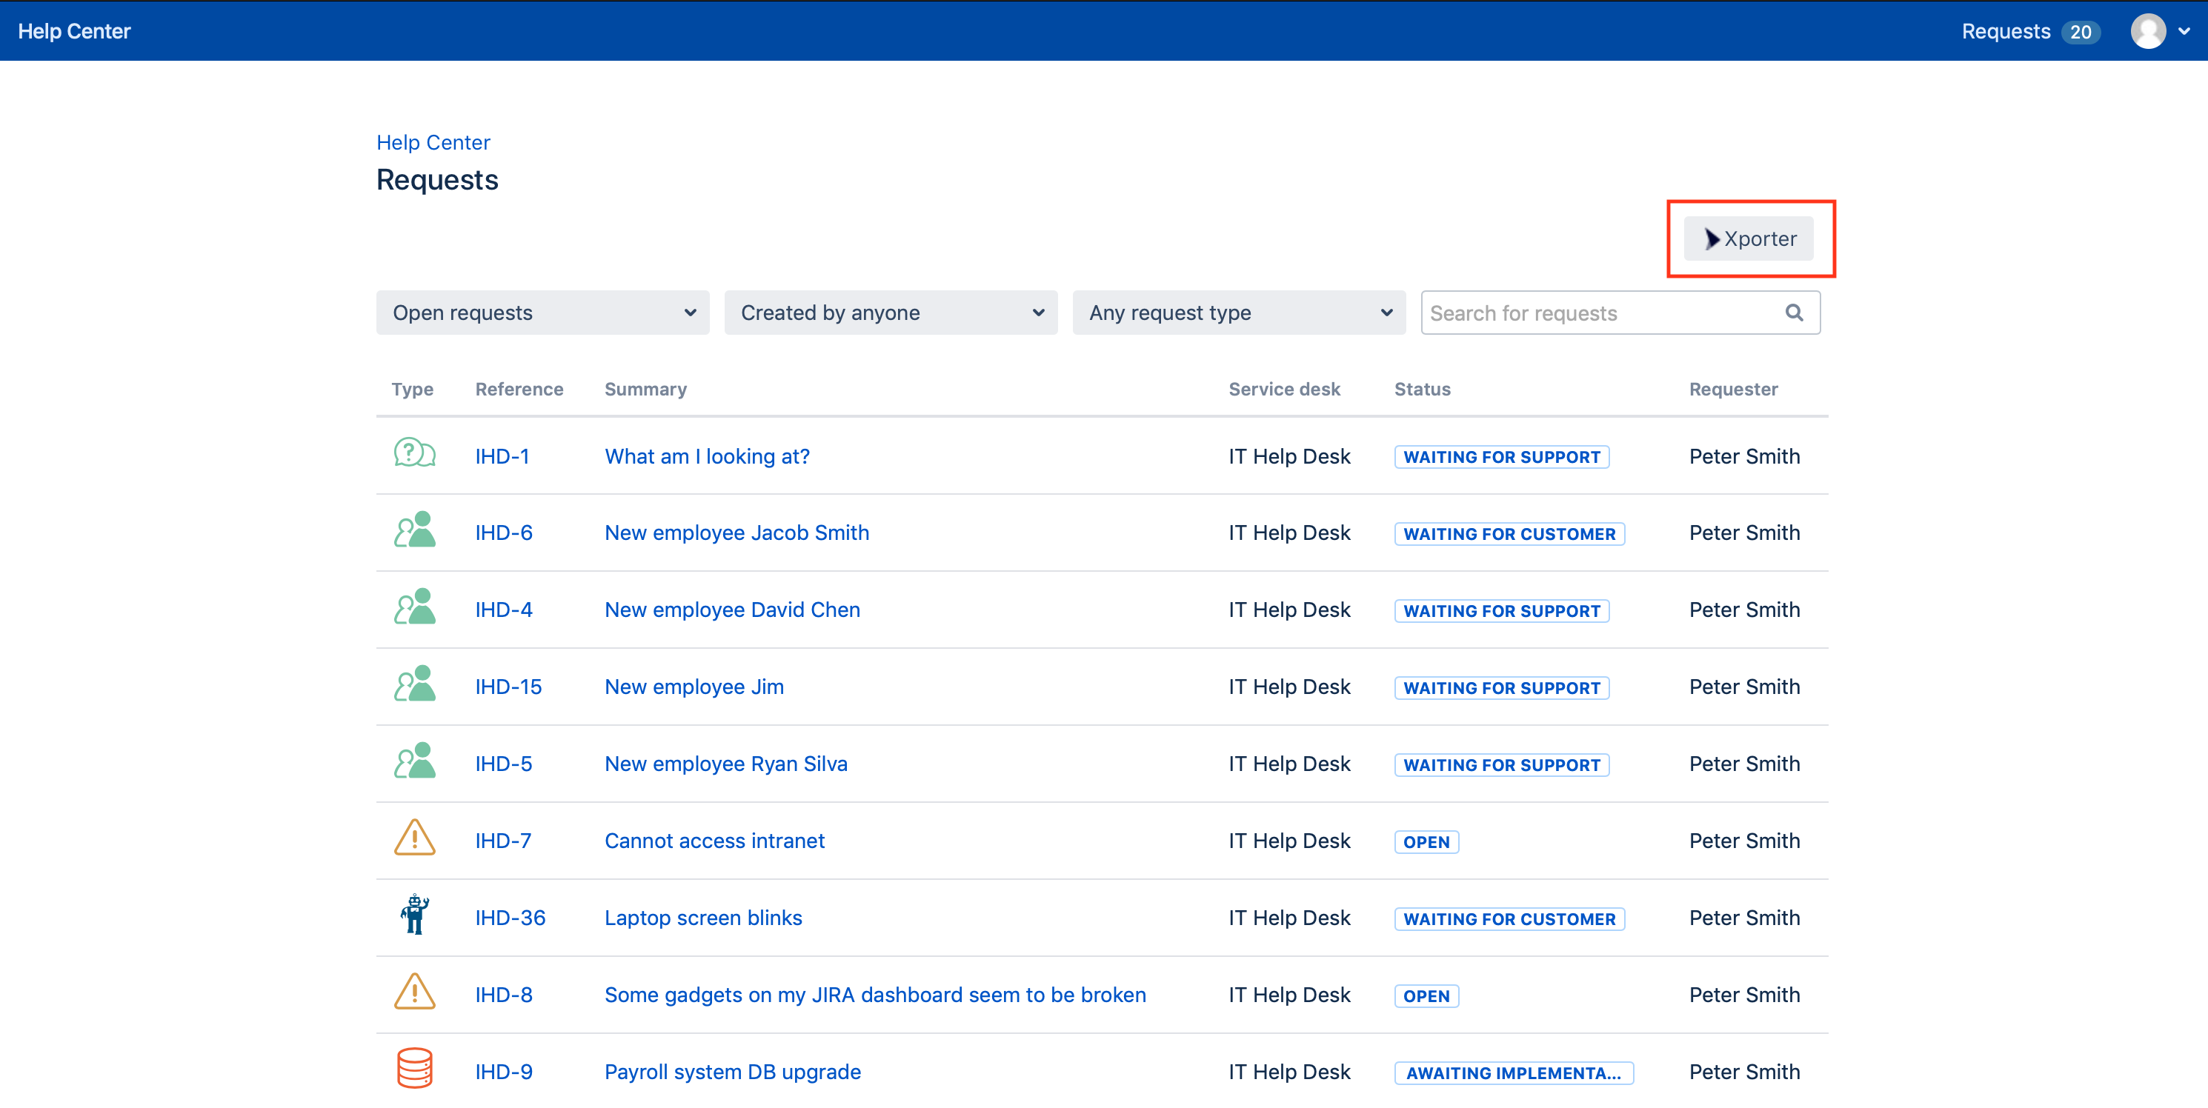
Task: Click the warning triangle icon for IHD-7
Action: [414, 839]
